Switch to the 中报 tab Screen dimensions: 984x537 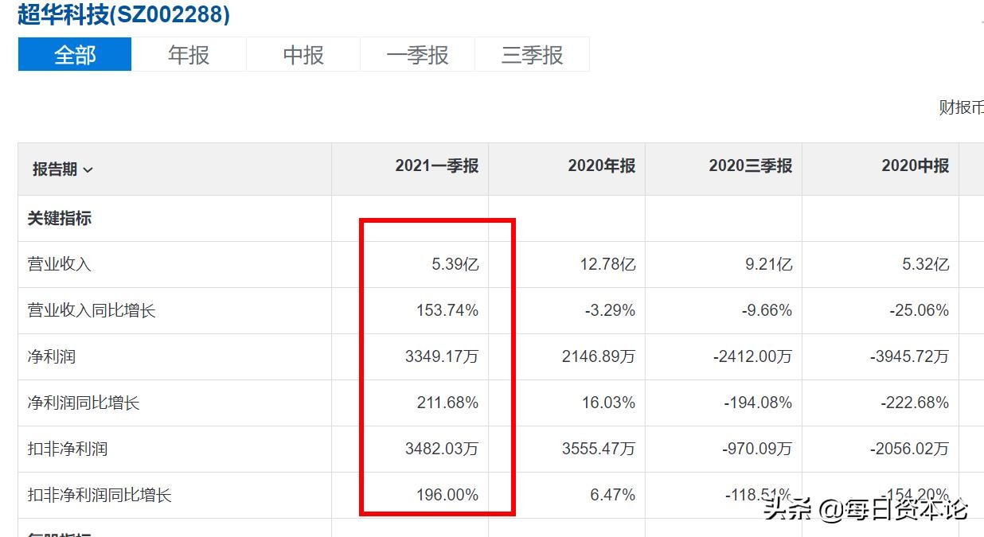pos(303,54)
